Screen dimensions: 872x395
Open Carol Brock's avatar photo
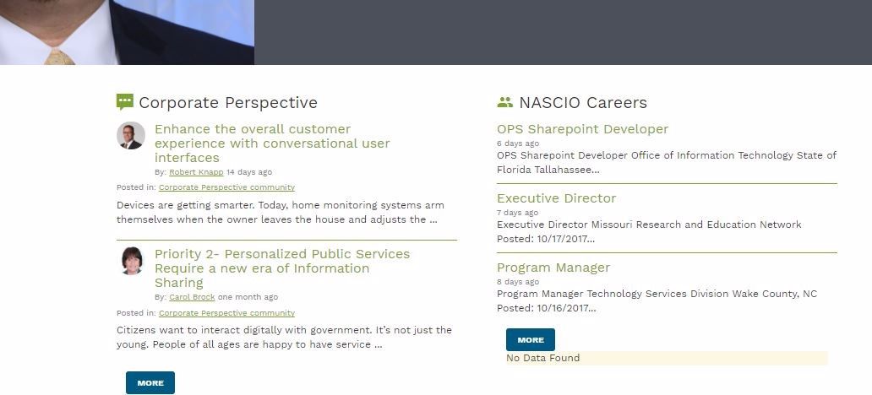coord(132,261)
